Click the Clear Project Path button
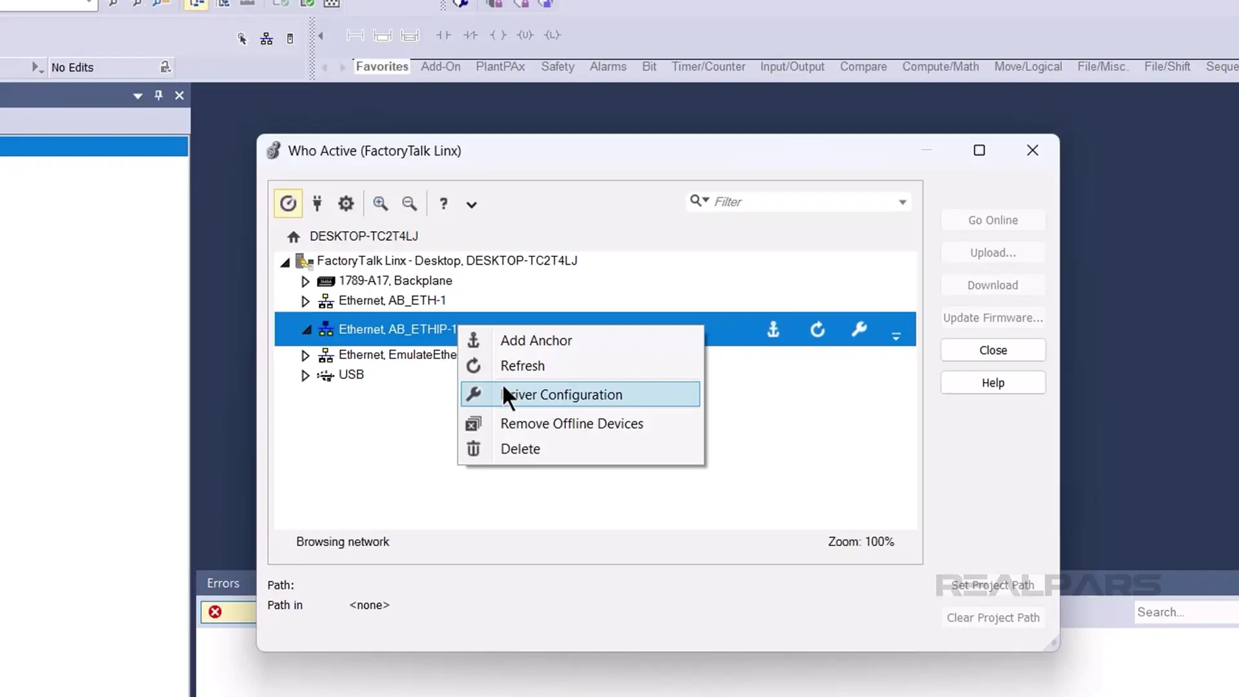1239x697 pixels. (992, 618)
